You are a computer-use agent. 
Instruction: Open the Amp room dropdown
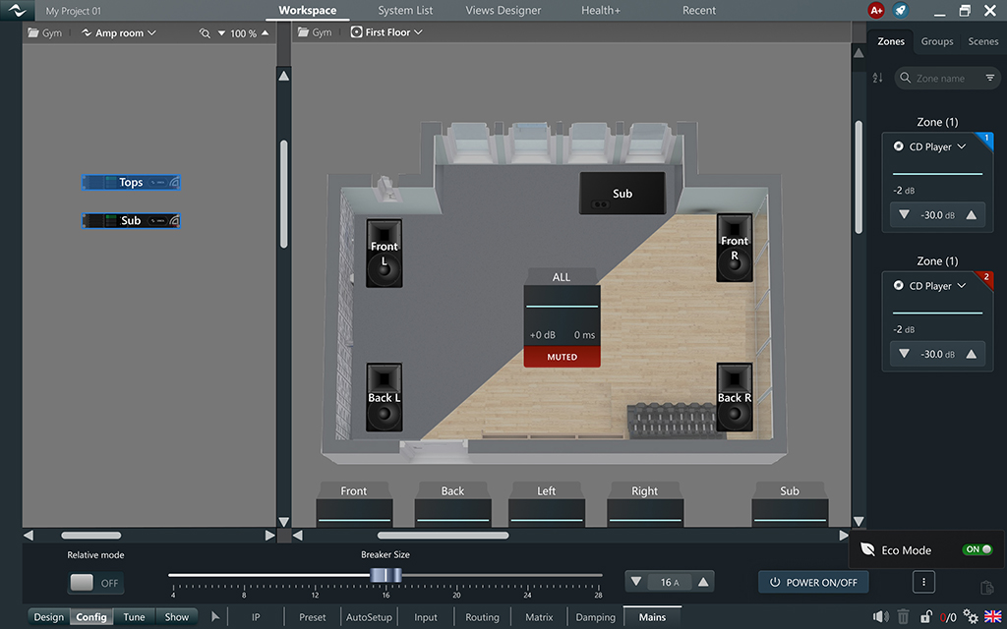[119, 32]
